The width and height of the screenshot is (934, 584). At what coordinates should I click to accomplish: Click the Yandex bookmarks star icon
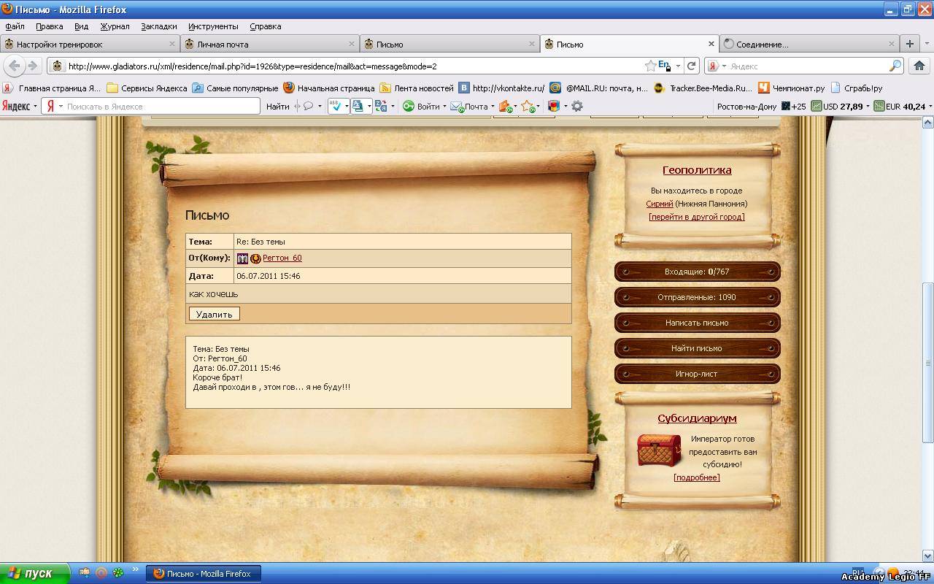[x=528, y=107]
